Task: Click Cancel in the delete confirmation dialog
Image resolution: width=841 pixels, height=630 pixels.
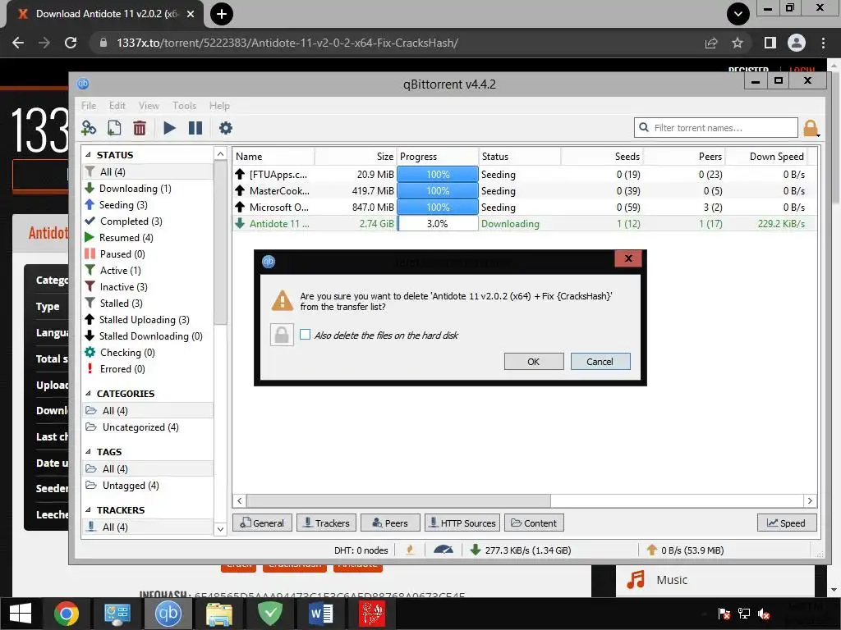Action: pos(600,362)
